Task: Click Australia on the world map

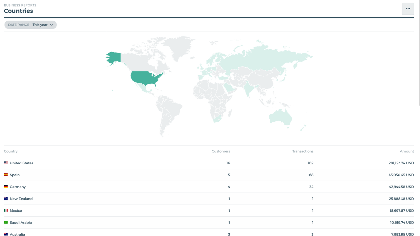Action: 281,117
